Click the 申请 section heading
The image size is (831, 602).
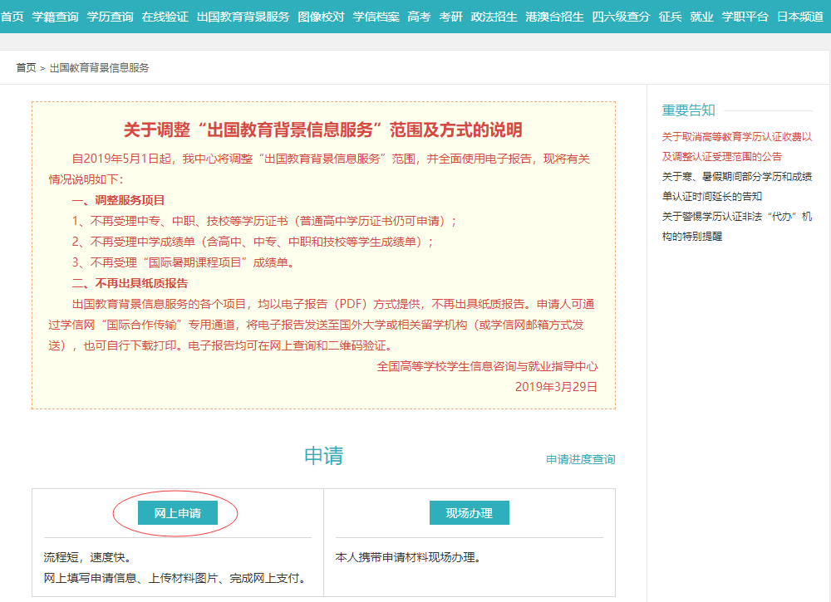pyautogui.click(x=324, y=456)
